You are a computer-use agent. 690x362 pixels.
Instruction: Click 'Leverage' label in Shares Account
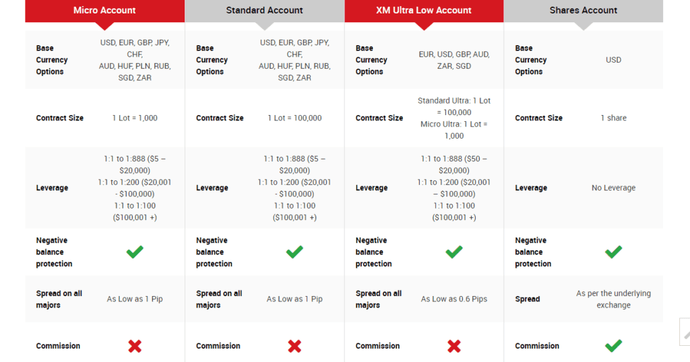click(531, 188)
